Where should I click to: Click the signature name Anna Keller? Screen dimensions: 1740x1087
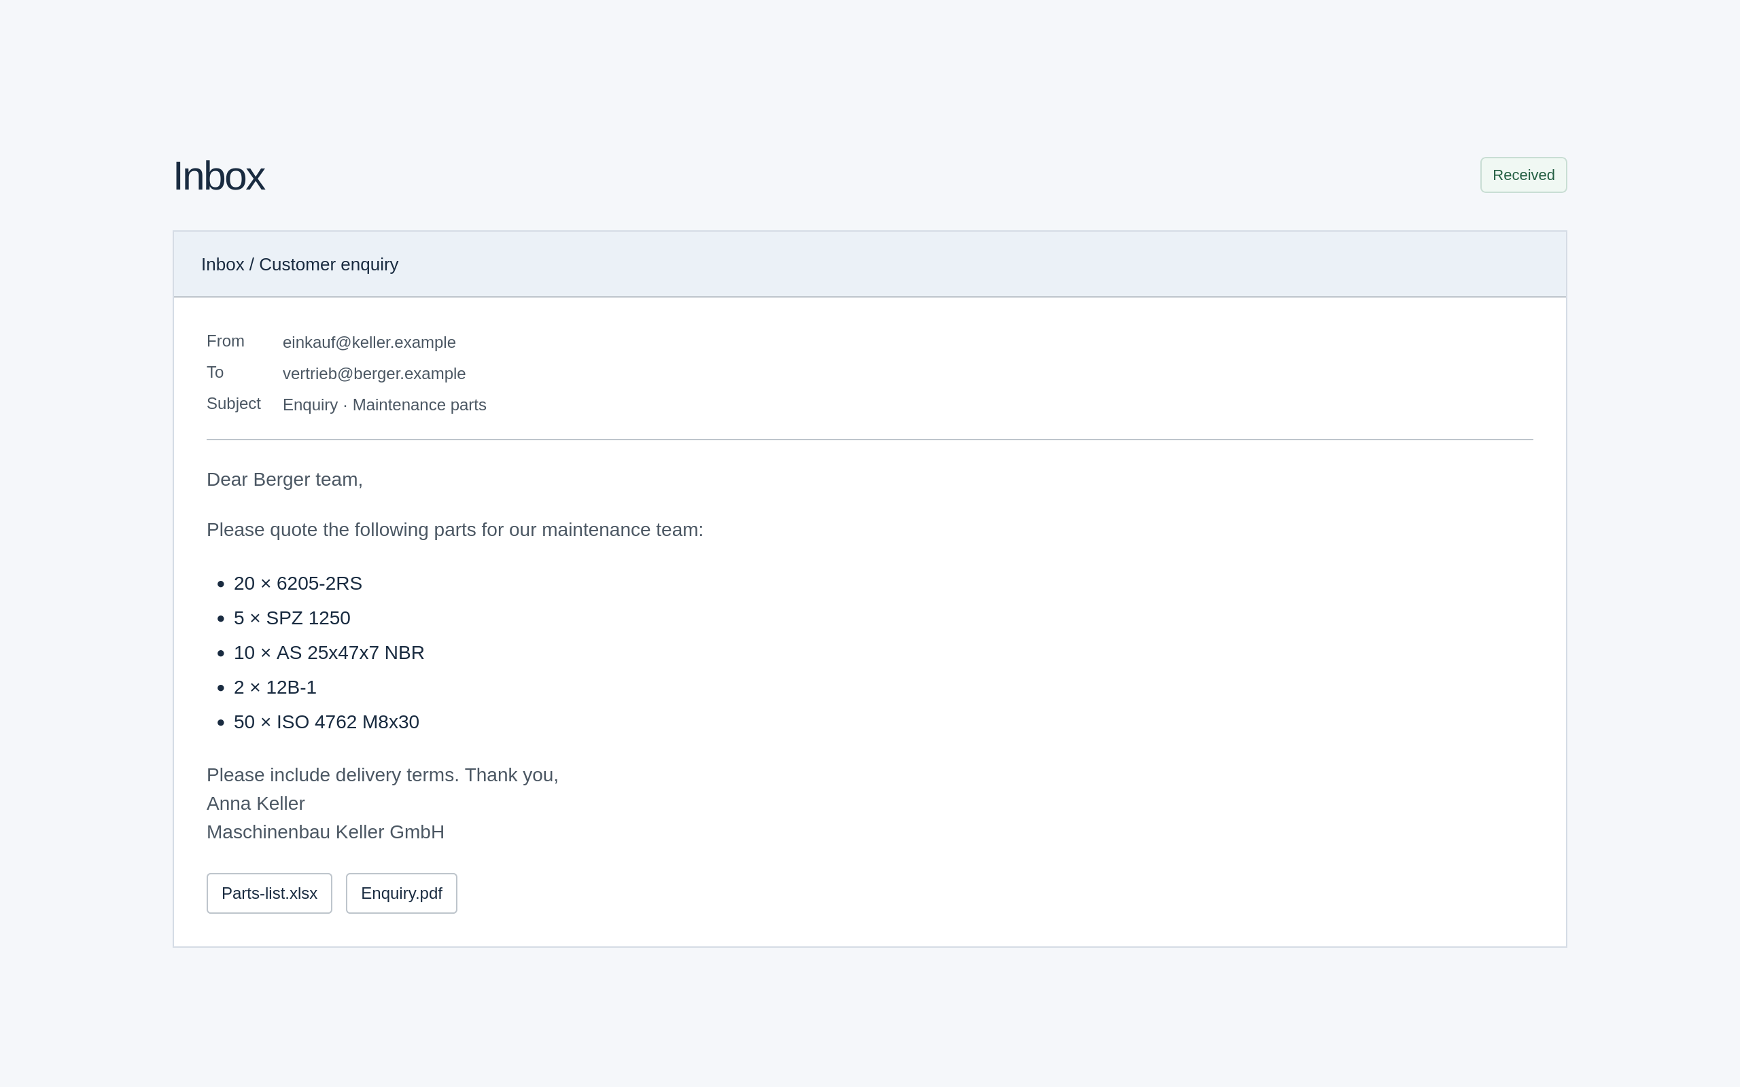[x=256, y=804]
